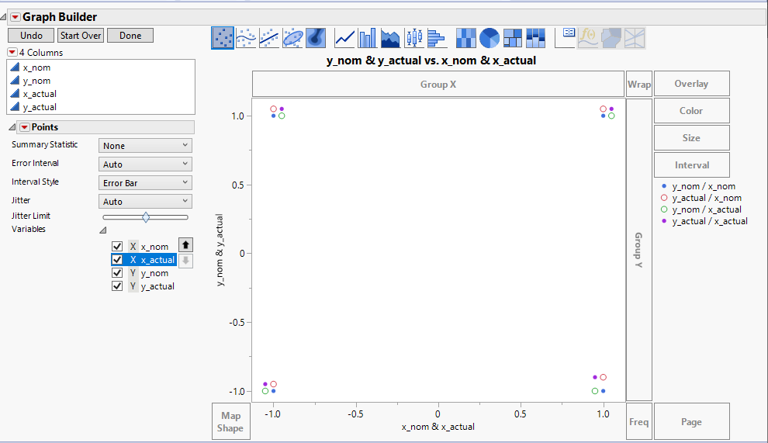This screenshot has width=768, height=443.
Task: Collapse the Graph Builder outline triangle
Action: (3, 17)
